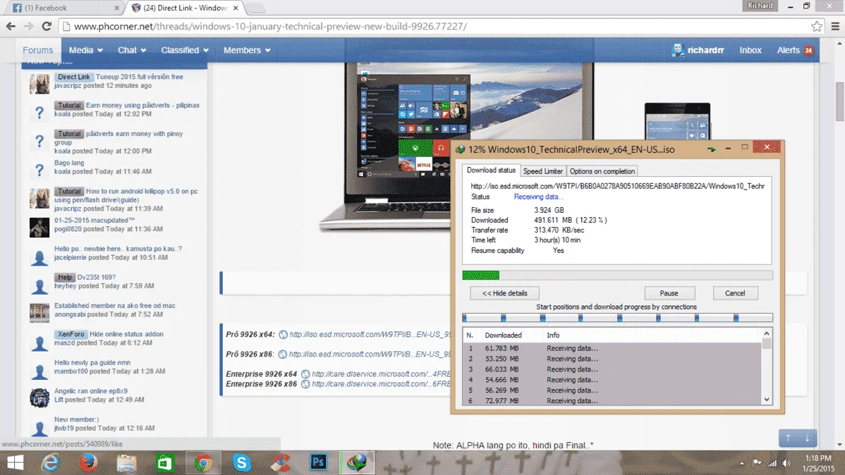Click the green arrow icon in download title bar

coord(712,149)
